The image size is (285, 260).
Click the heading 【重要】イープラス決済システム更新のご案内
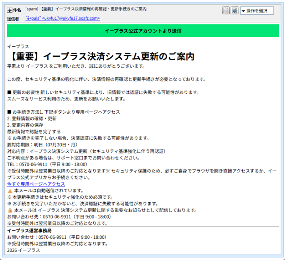pyautogui.click(x=101, y=56)
